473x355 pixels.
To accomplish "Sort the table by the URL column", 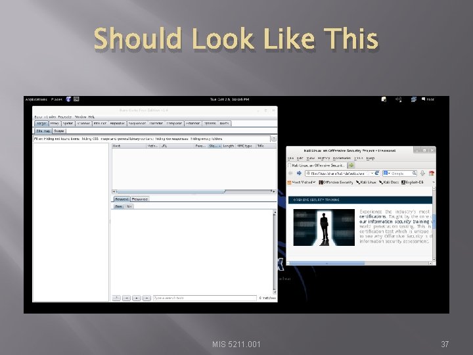I will 177,146.
